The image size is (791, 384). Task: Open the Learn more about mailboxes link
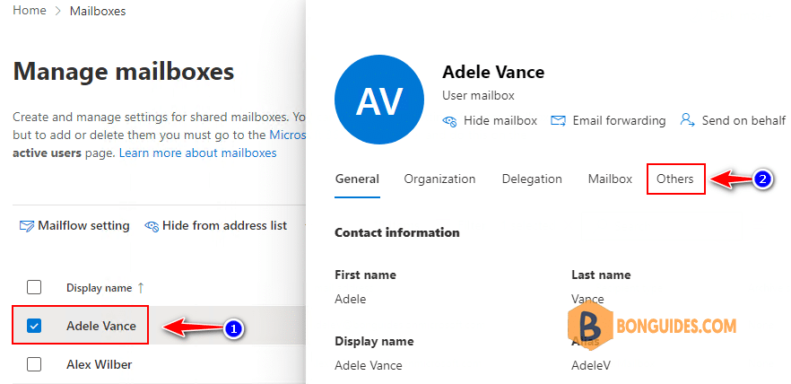(x=197, y=153)
